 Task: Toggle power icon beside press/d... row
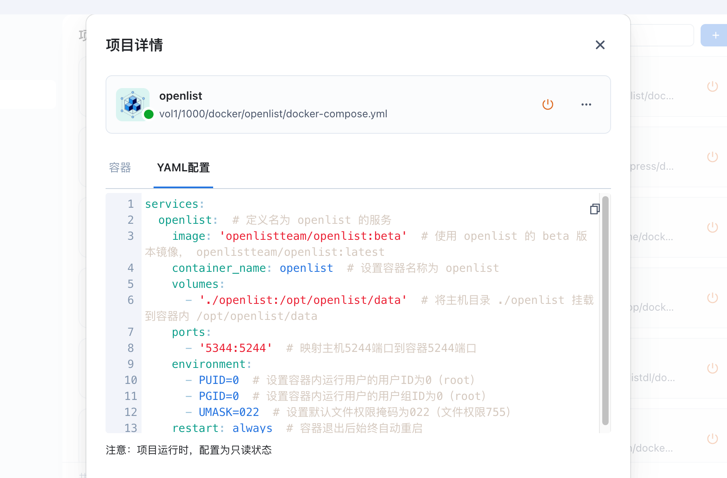[712, 157]
